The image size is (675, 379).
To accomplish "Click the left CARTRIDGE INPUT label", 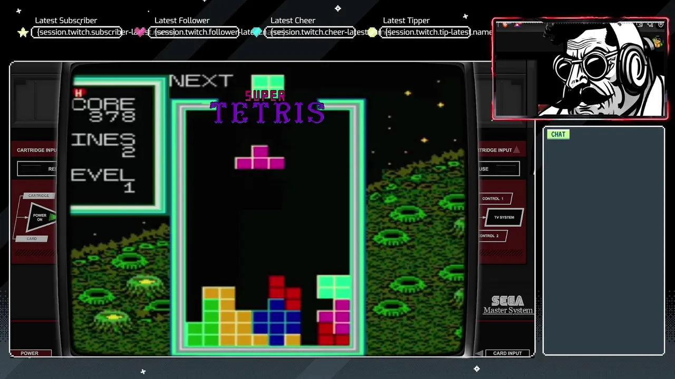I will (x=36, y=150).
